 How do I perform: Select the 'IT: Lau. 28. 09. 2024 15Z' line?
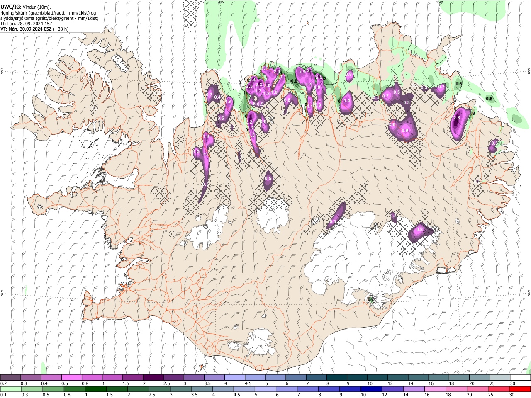(x=26, y=24)
